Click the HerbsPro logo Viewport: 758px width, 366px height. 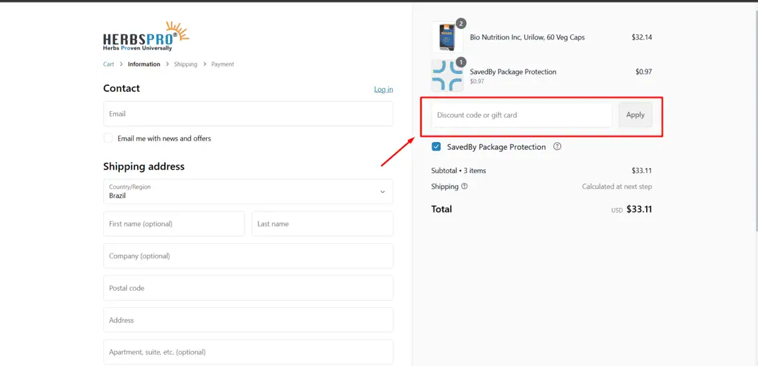click(146, 36)
